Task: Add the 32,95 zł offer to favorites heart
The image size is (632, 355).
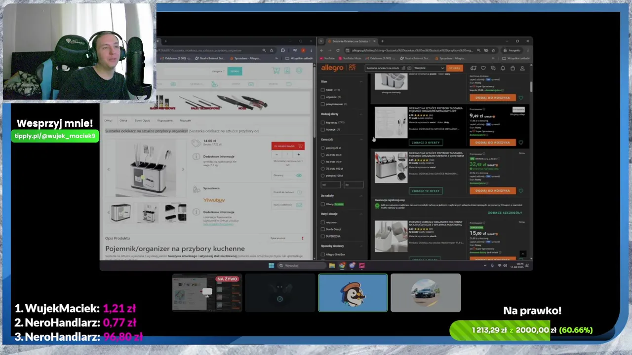Action: (x=521, y=191)
